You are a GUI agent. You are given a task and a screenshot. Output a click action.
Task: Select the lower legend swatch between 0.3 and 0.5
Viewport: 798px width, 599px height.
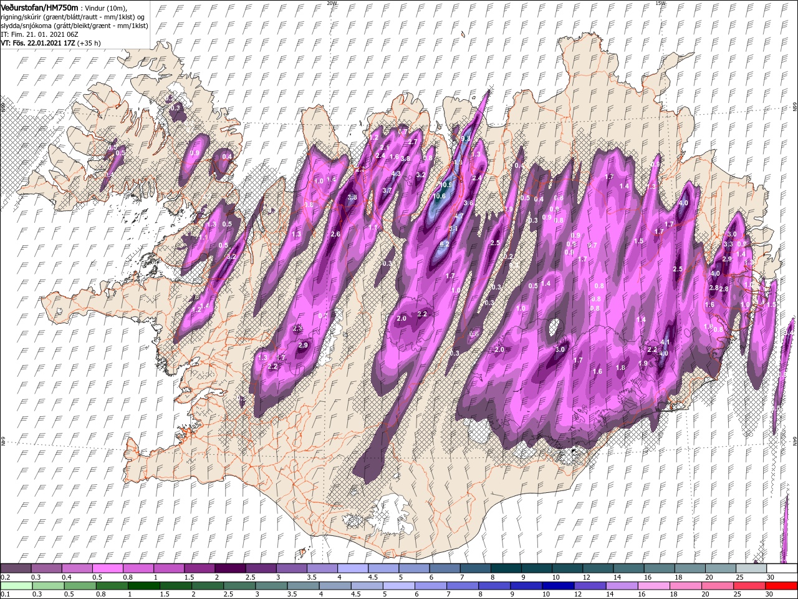point(47,586)
